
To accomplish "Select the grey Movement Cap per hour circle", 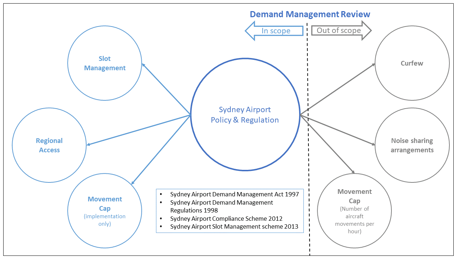I will [355, 211].
